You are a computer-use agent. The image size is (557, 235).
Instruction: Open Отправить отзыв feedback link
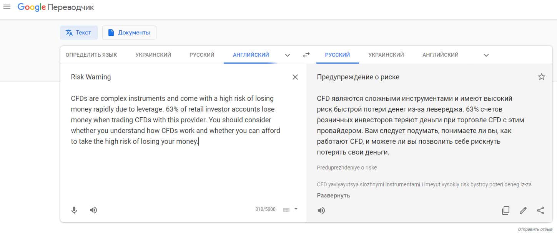(x=535, y=229)
